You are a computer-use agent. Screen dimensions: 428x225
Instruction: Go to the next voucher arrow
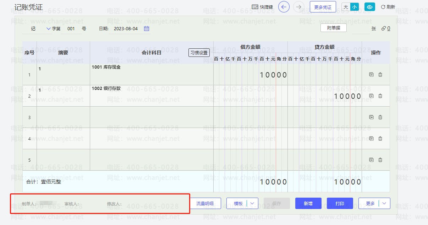pyautogui.click(x=298, y=7)
